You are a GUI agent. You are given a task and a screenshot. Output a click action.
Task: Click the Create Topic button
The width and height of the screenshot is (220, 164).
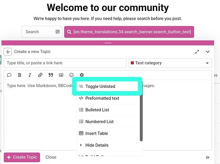coord(22,157)
